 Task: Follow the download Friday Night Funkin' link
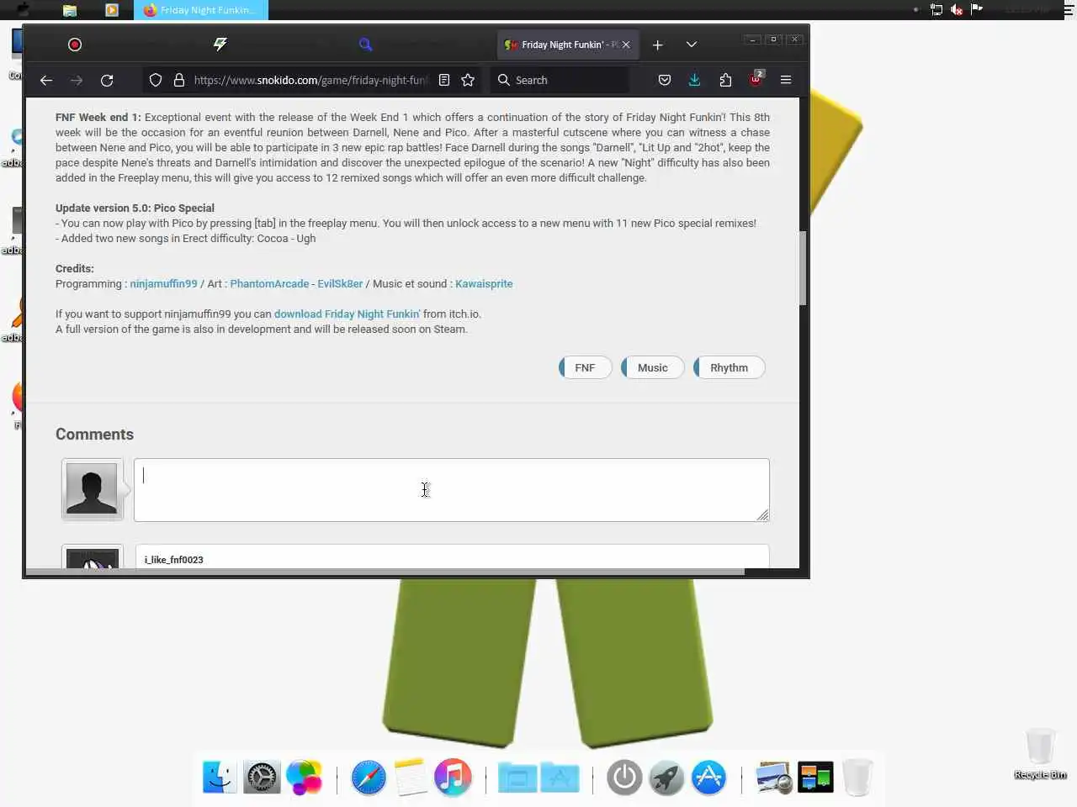pyautogui.click(x=347, y=314)
